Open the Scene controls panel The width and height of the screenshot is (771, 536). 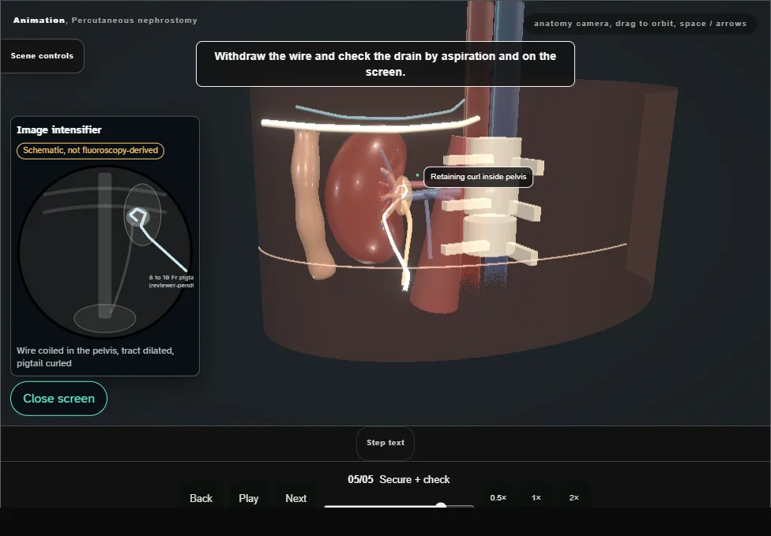[x=43, y=56]
